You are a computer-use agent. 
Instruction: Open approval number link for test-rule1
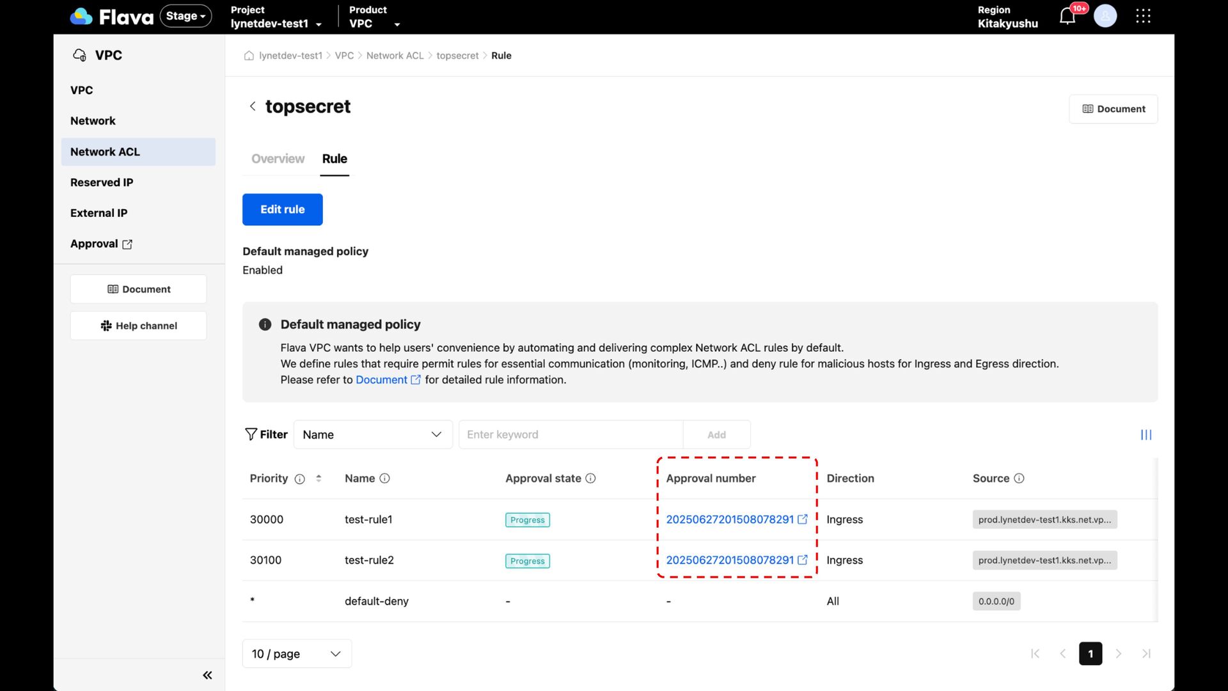coord(730,519)
